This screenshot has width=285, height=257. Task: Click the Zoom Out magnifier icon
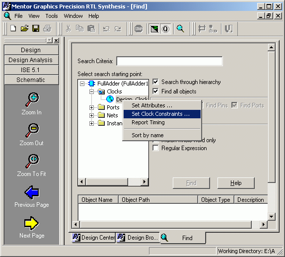pyautogui.click(x=32, y=130)
